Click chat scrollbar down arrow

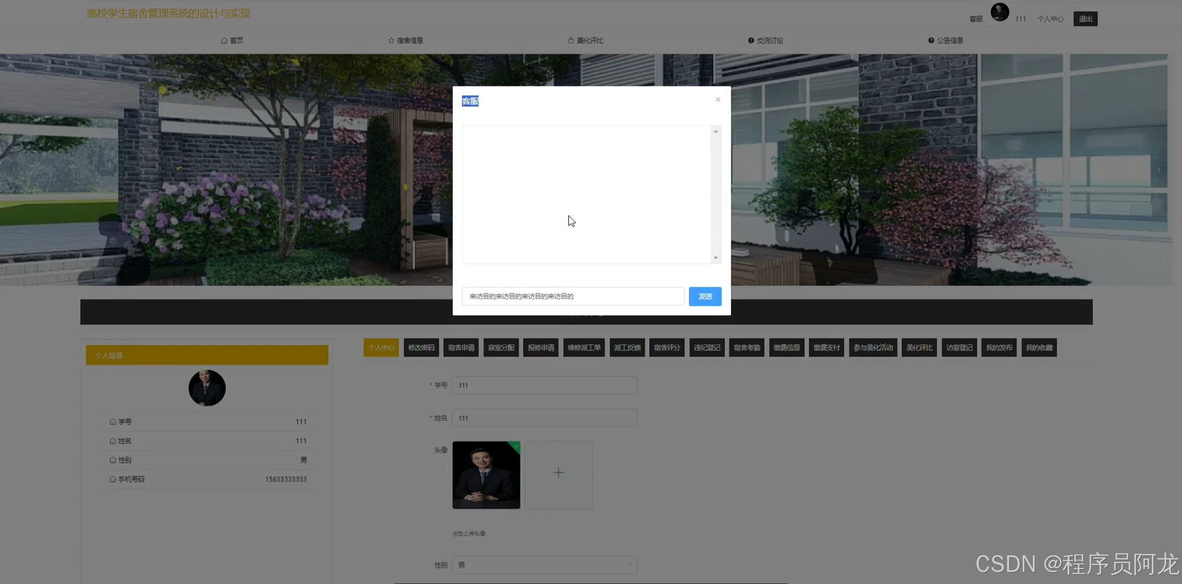click(716, 258)
